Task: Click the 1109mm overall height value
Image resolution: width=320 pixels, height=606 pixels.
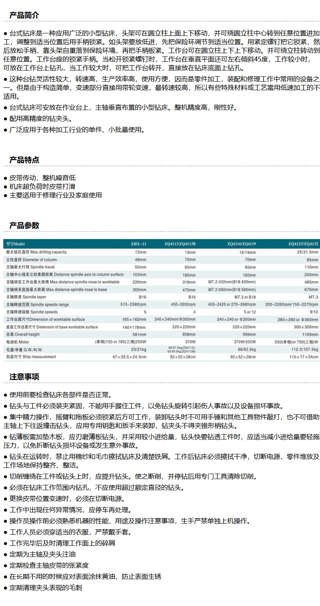Action: [311, 334]
